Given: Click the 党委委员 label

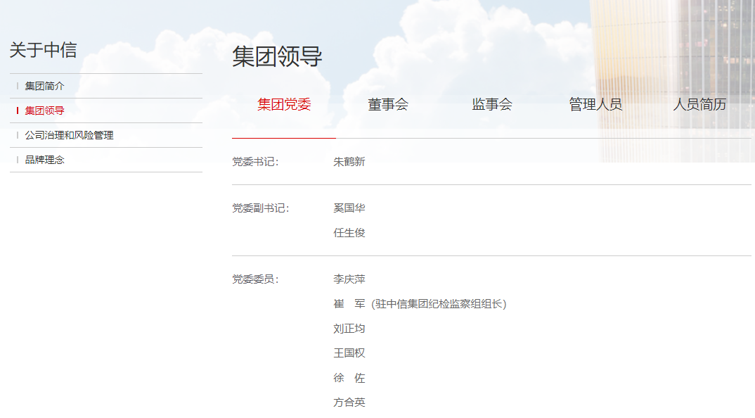Looking at the screenshot, I should (255, 279).
